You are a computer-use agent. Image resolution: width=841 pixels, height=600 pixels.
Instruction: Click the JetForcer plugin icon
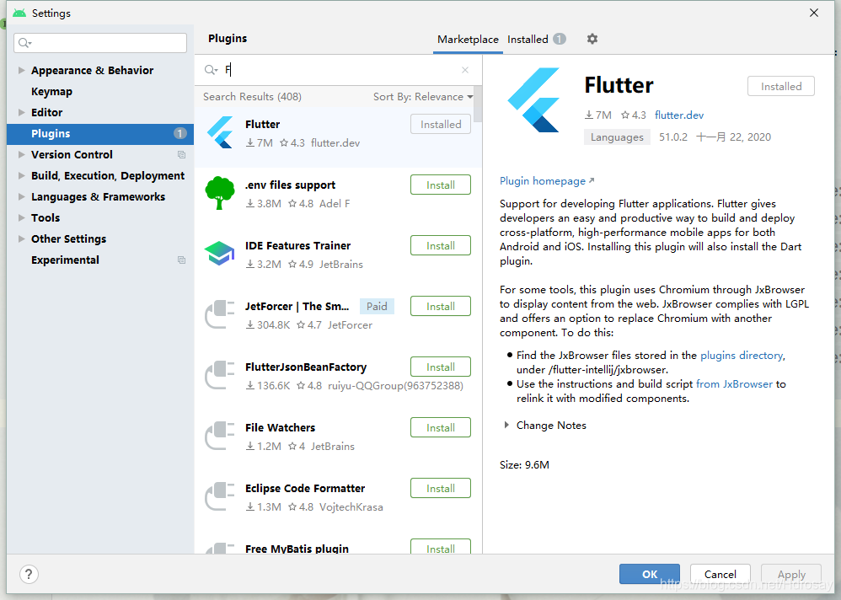pos(220,314)
